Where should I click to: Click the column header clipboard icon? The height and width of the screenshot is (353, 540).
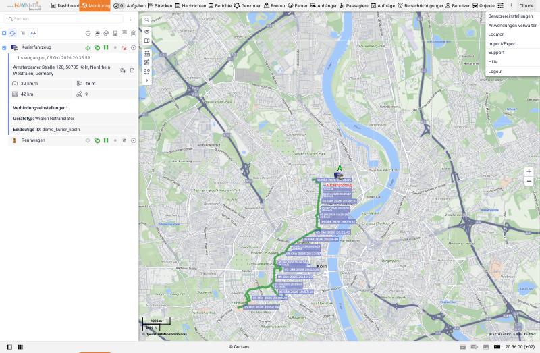[x=133, y=33]
